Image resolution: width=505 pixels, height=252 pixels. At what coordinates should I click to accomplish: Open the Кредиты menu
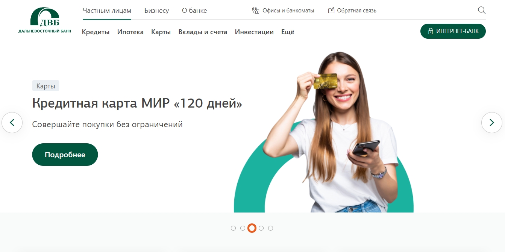tap(96, 32)
